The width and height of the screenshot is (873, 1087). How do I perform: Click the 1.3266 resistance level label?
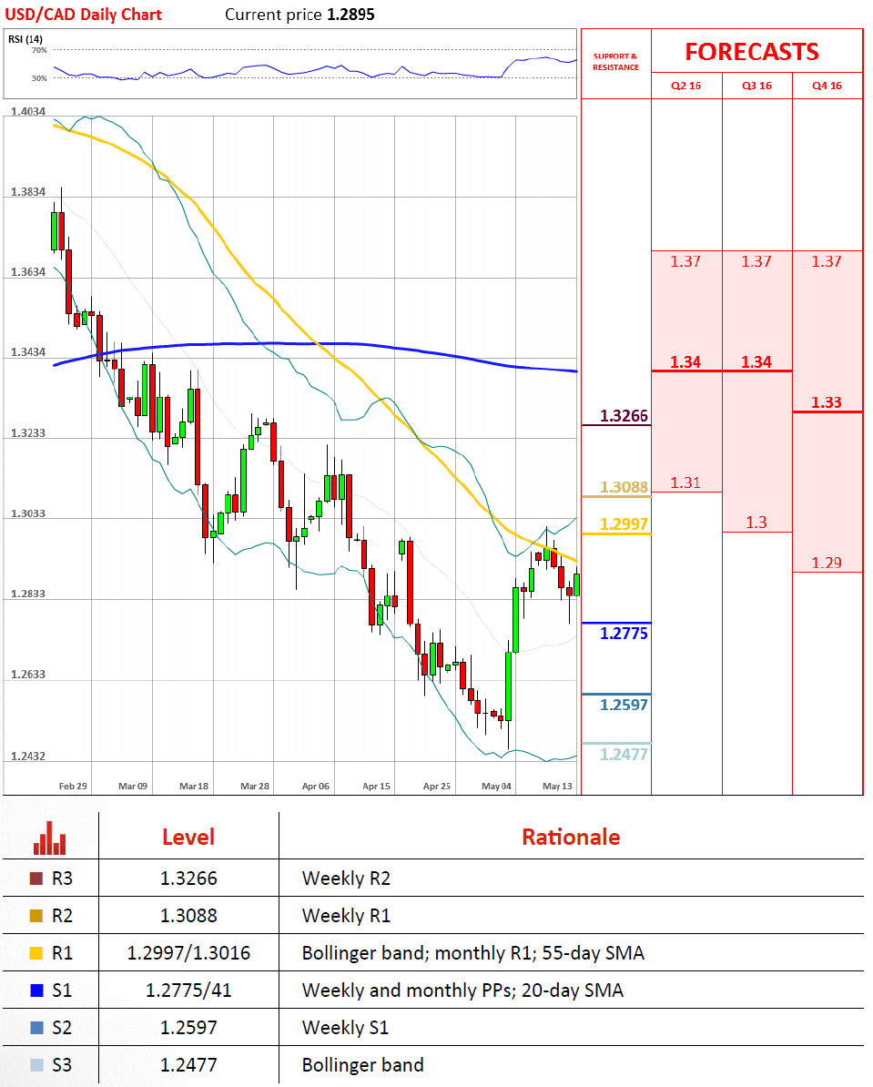point(624,416)
